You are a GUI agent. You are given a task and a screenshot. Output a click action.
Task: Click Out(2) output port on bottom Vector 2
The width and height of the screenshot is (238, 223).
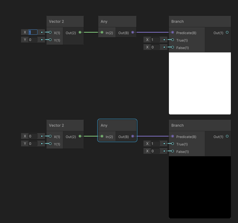pyautogui.click(x=80, y=136)
